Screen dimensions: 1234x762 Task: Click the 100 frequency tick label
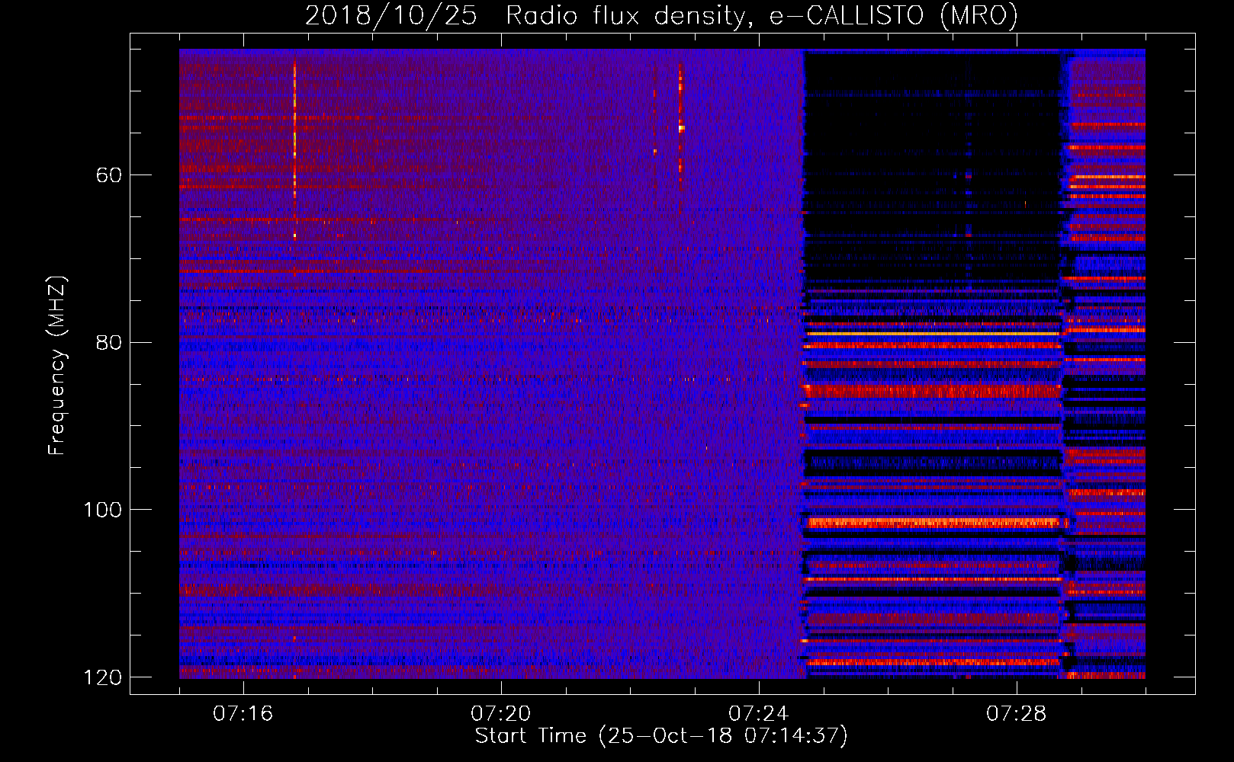[x=102, y=510]
